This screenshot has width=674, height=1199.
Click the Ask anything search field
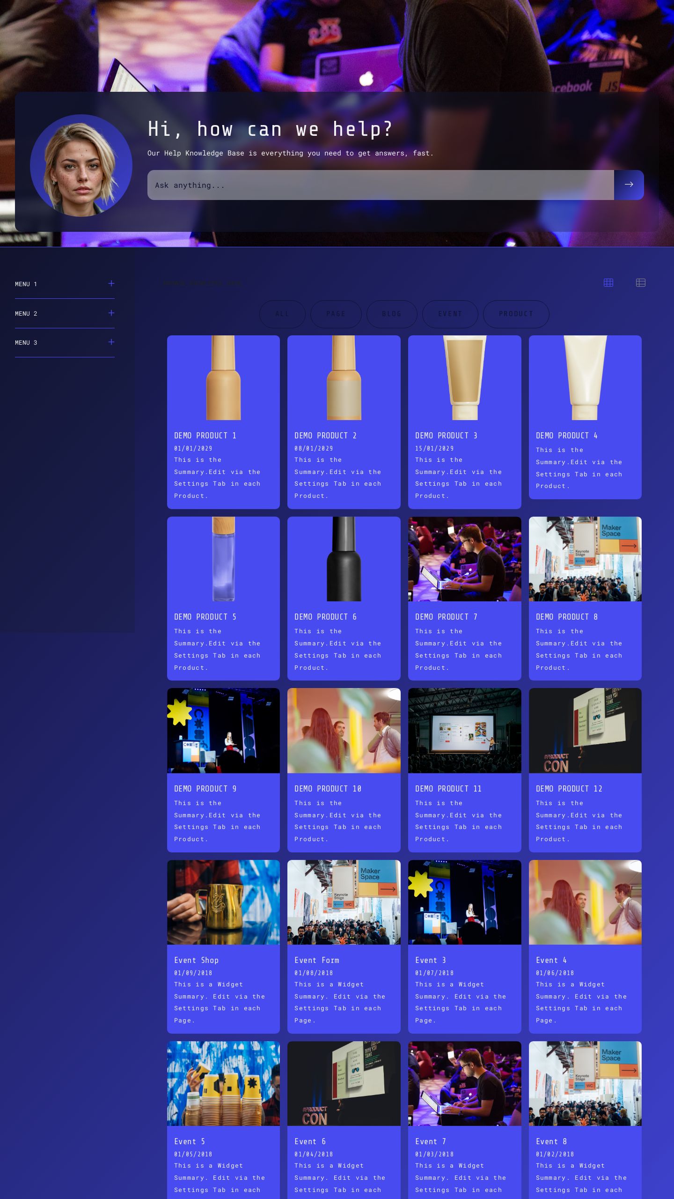pos(380,185)
